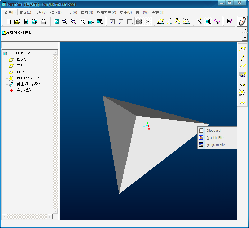Select PRT_CSYS_DEF in the model tree

(x=28, y=78)
